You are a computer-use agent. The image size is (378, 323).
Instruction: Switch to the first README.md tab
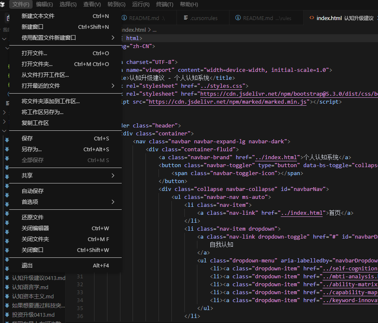(x=148, y=18)
